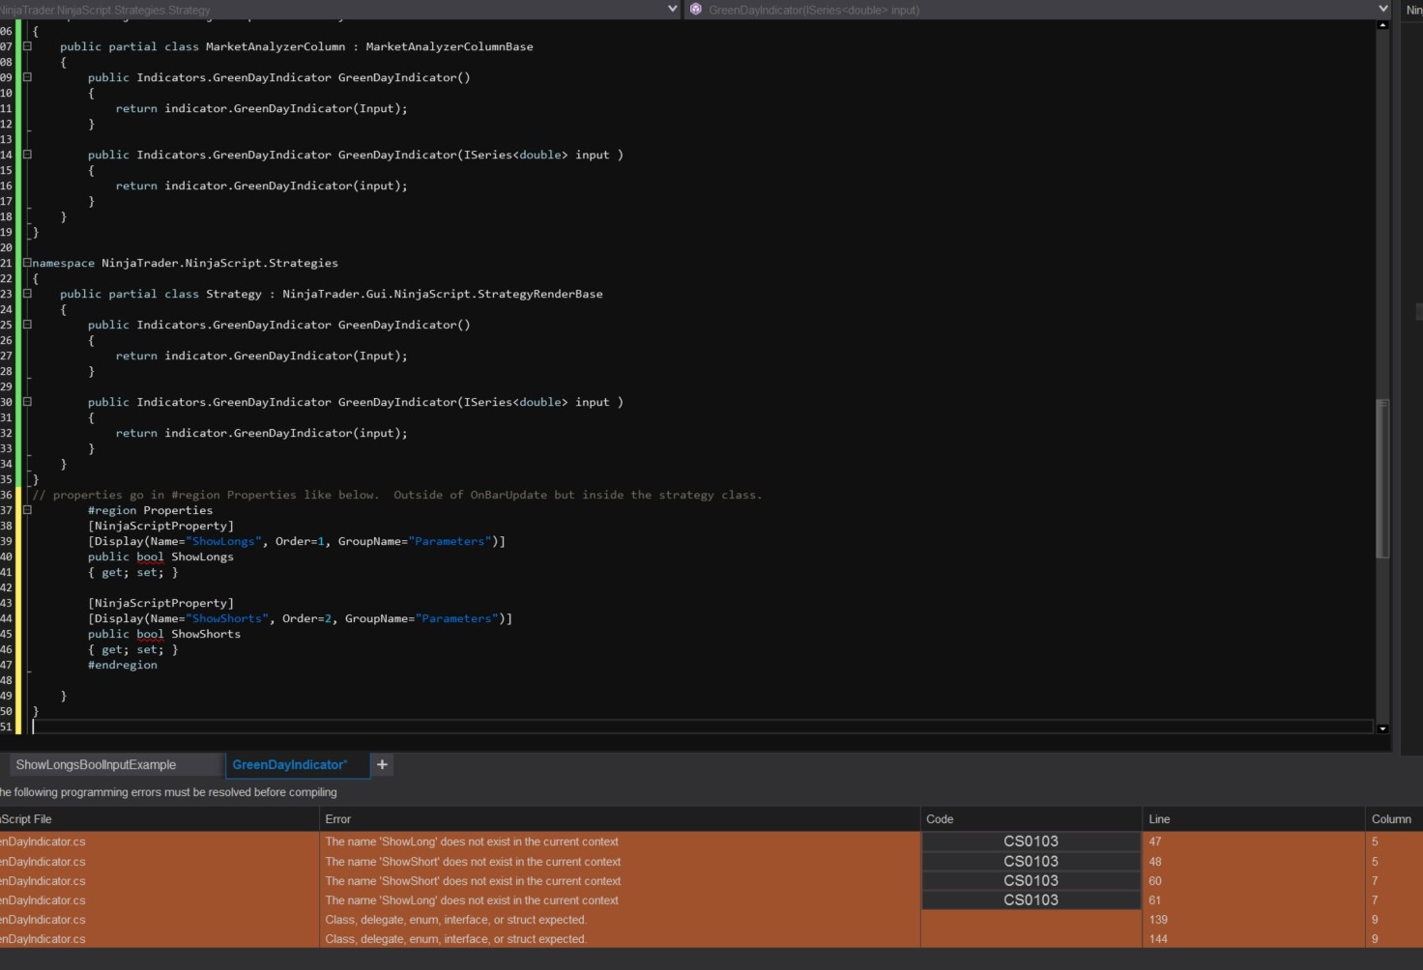
Task: Click the code editor scroll-down arrow
Action: pos(1382,728)
